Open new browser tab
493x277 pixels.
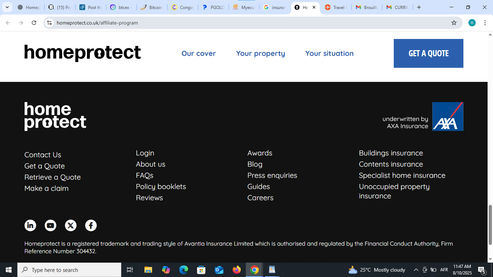(x=419, y=7)
